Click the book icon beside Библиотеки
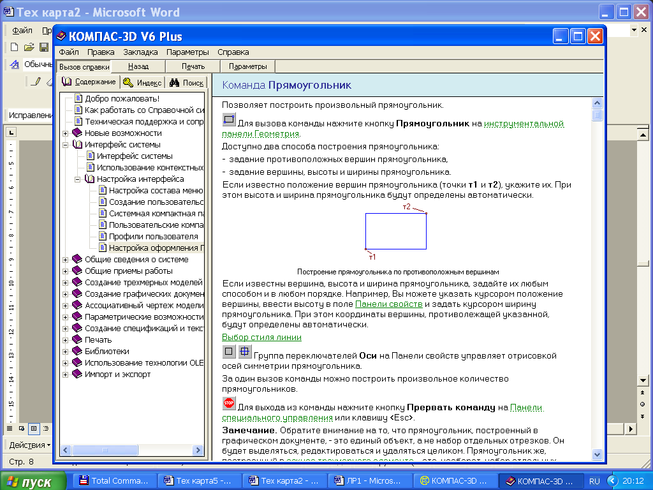Image resolution: width=653 pixels, height=490 pixels. point(77,352)
